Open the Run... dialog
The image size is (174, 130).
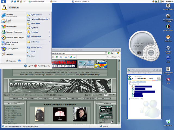coord(31,56)
